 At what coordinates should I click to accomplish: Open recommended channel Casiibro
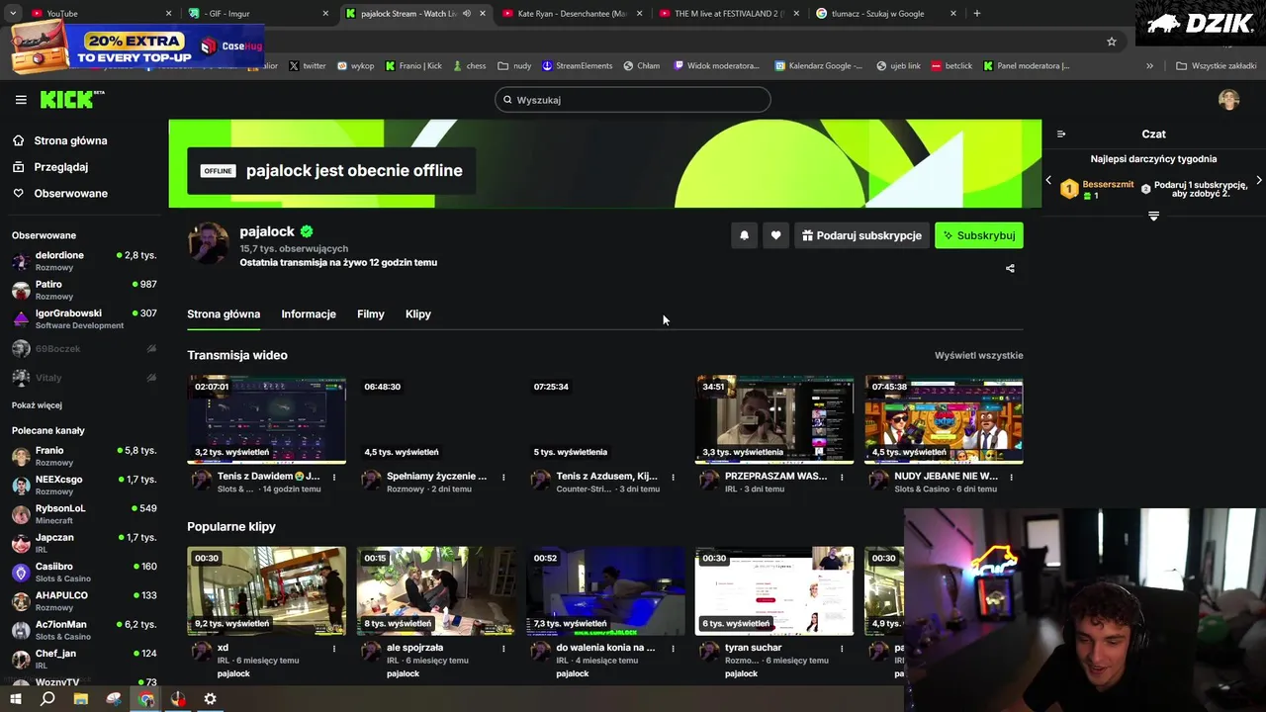[84, 572]
